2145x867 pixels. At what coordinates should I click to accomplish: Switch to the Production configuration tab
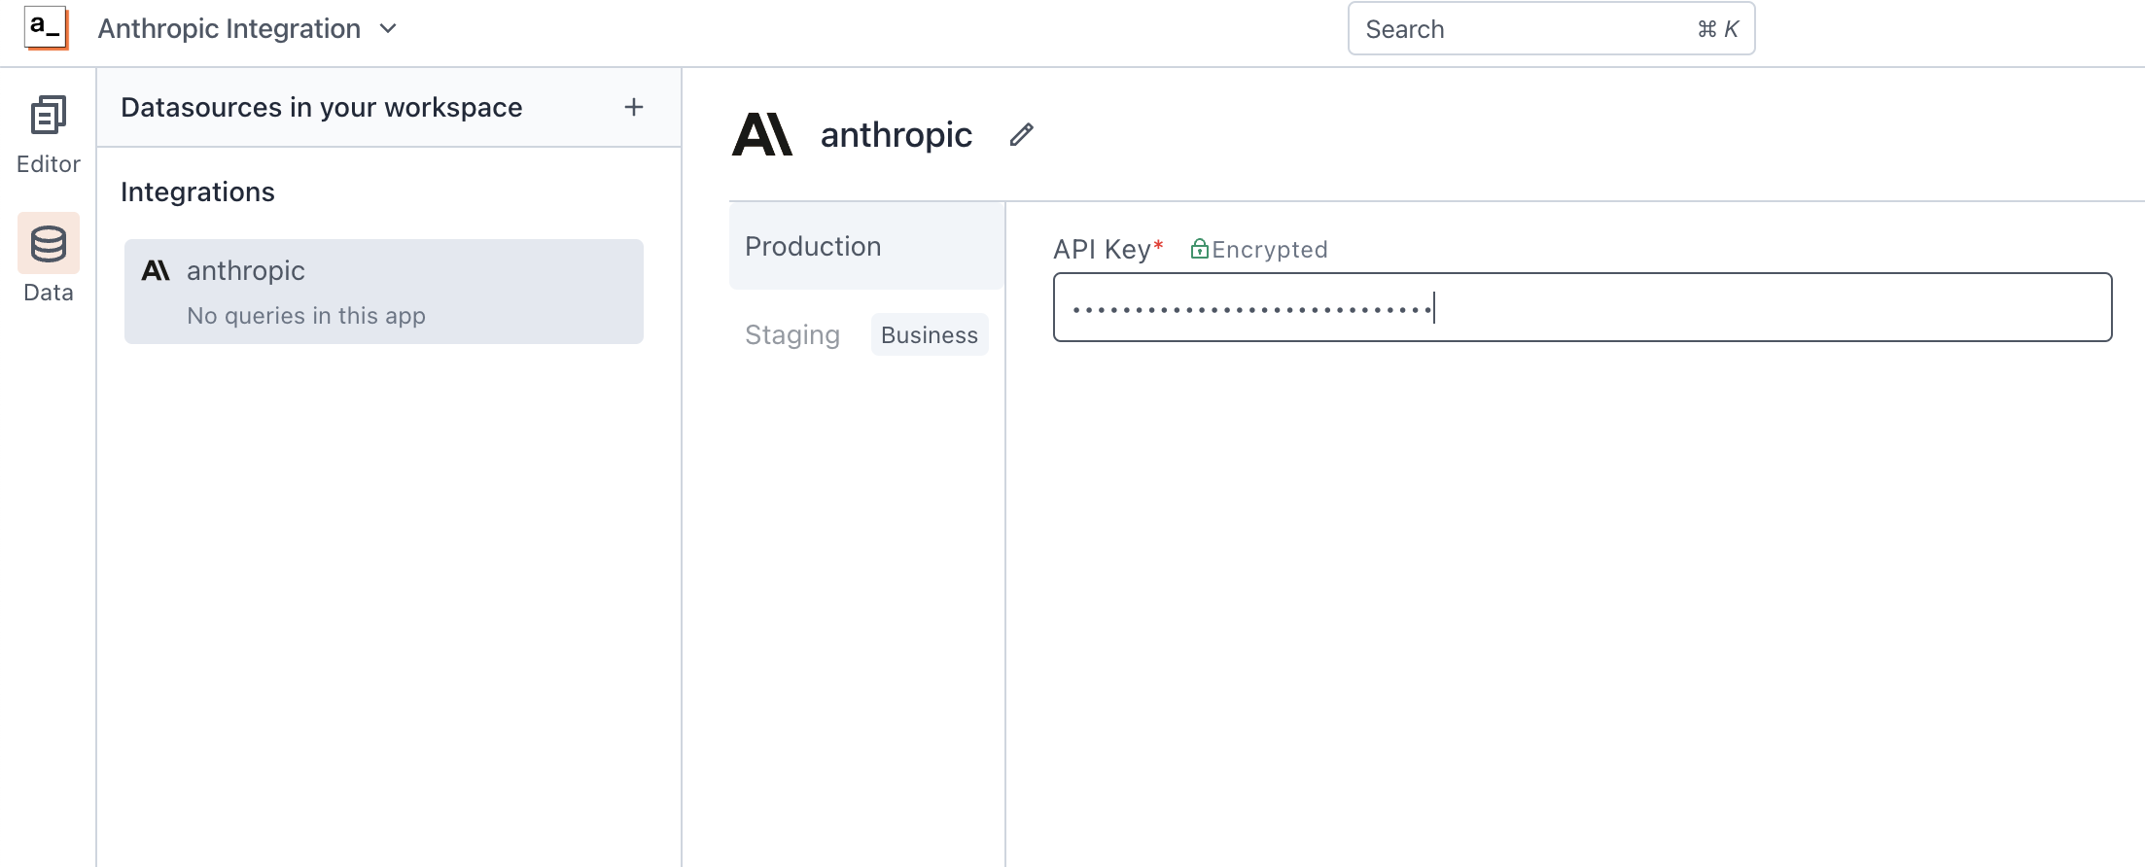coord(813,246)
